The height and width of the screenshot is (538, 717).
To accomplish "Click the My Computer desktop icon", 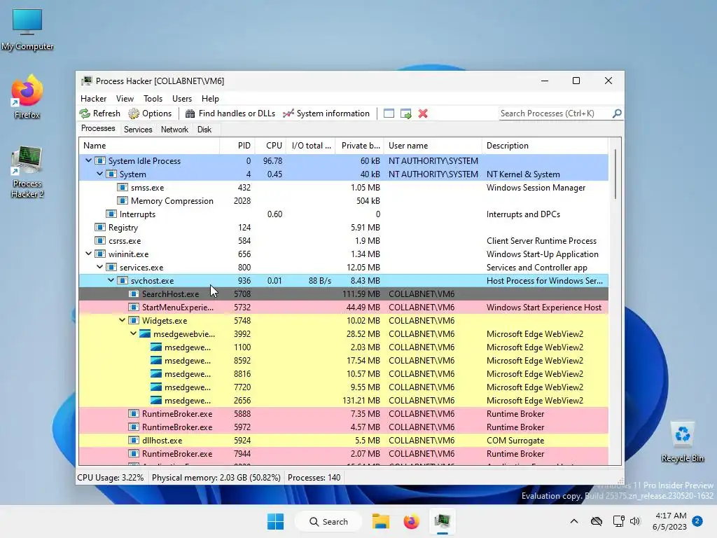I will [x=27, y=29].
